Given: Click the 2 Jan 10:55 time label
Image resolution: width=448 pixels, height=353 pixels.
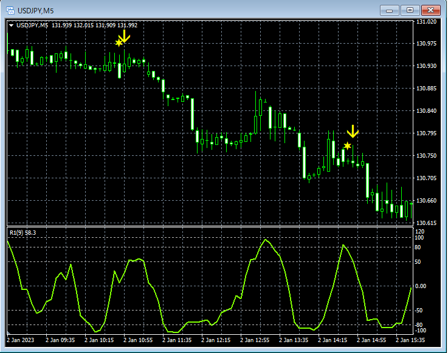Looking at the screenshot, I should coord(138,340).
